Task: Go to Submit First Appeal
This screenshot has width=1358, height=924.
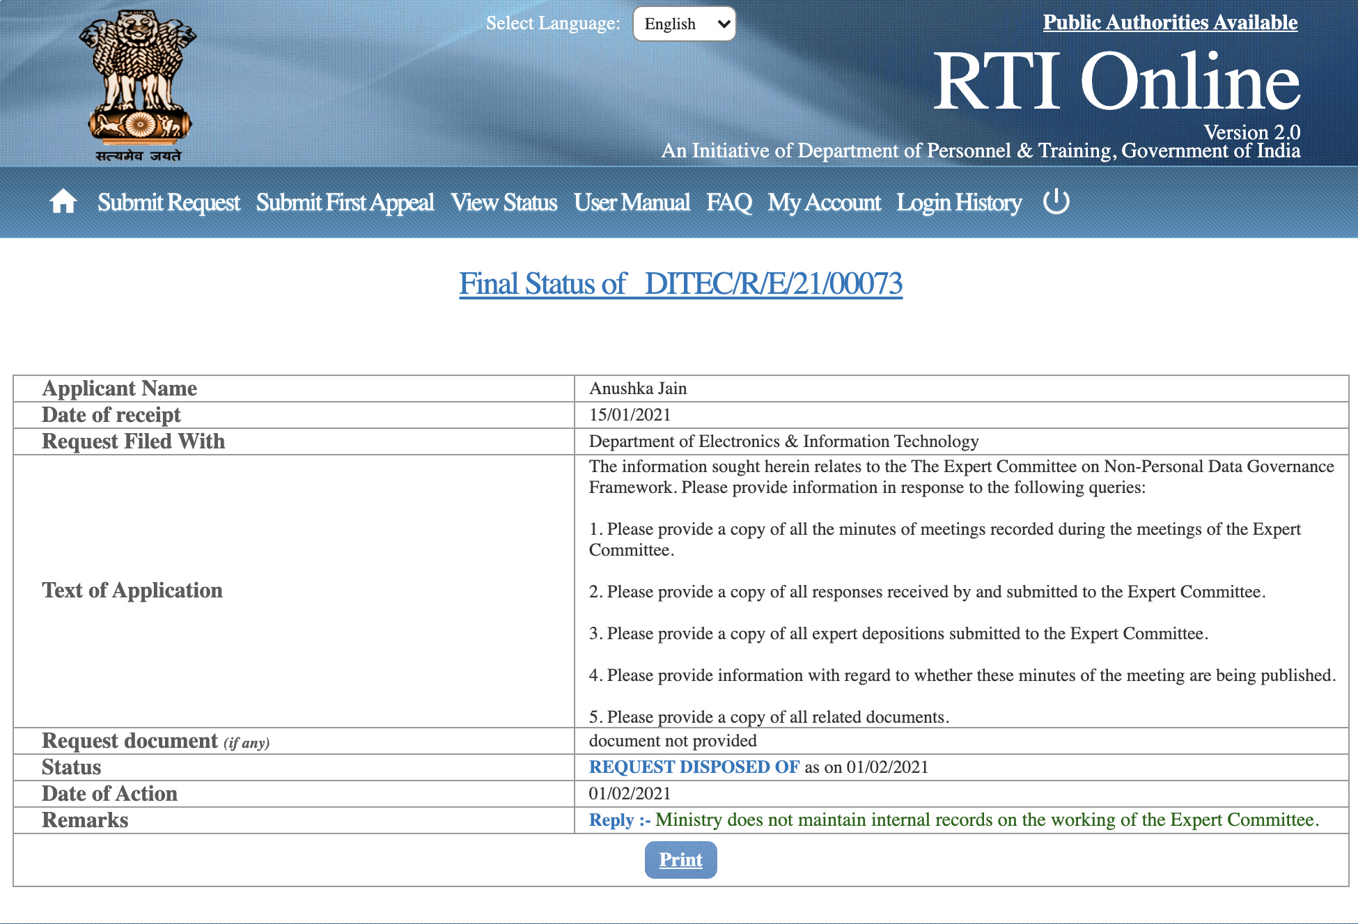Action: (345, 203)
